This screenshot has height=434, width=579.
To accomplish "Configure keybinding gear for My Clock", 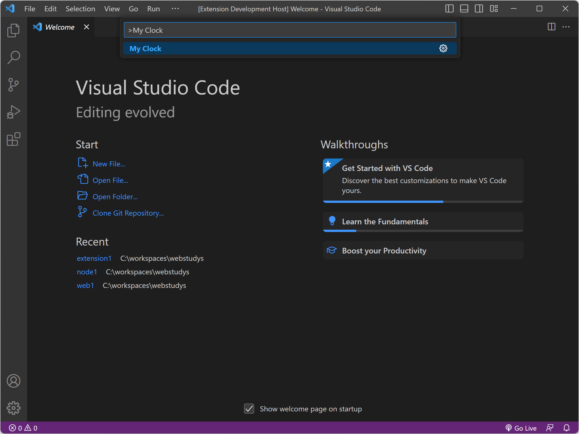I will [443, 49].
